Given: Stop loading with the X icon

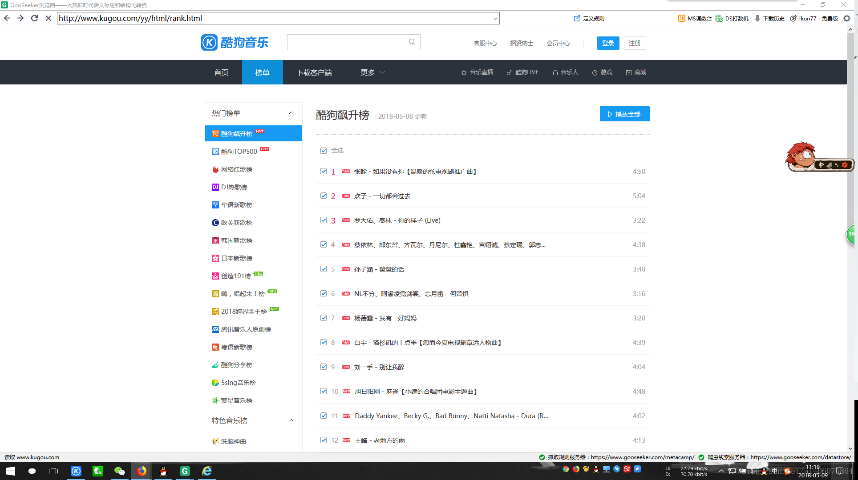Looking at the screenshot, I should point(49,18).
